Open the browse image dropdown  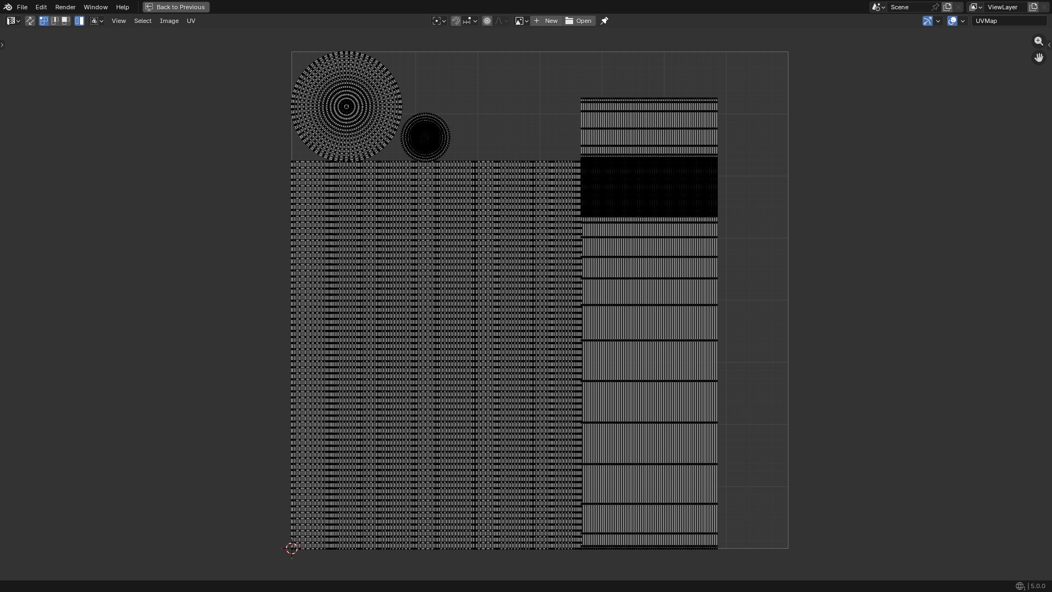[x=522, y=21]
